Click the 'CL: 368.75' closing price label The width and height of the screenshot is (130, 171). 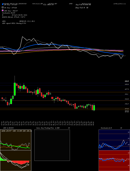[48, 5]
